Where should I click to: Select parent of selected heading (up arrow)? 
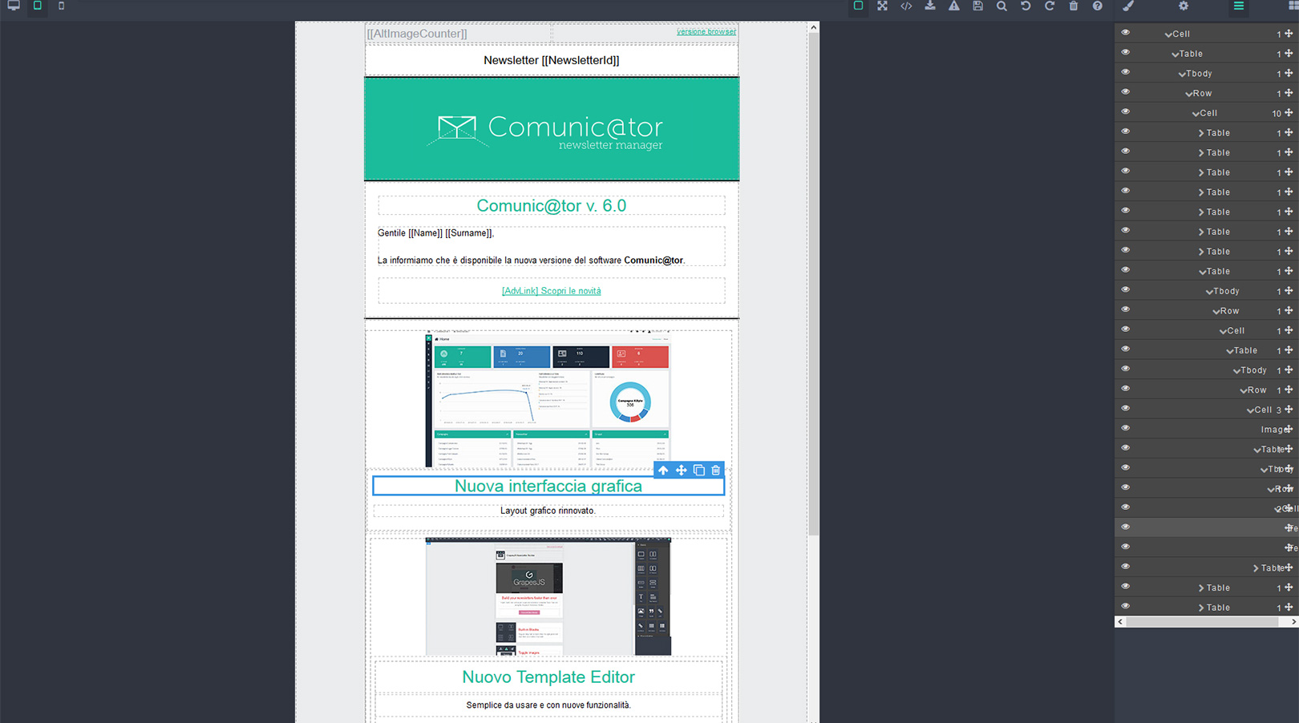point(663,471)
